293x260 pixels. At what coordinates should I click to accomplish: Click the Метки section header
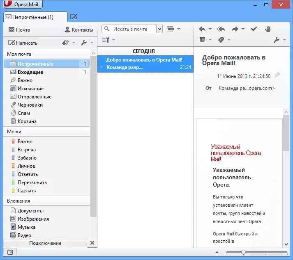click(46, 132)
